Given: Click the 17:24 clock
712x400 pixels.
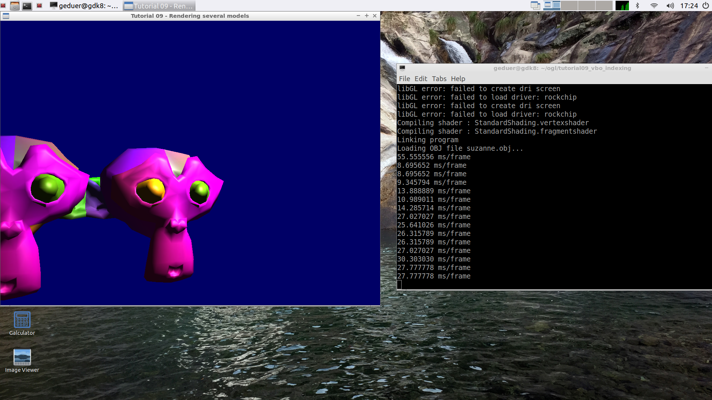Looking at the screenshot, I should [x=689, y=6].
